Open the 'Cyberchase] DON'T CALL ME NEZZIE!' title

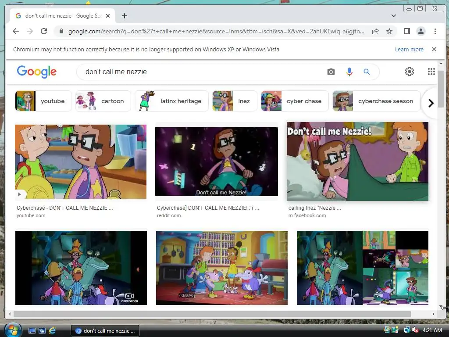208,208
